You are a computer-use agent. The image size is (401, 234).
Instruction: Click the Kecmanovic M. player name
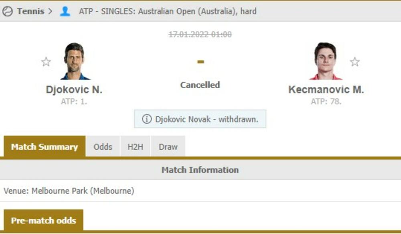[326, 90]
